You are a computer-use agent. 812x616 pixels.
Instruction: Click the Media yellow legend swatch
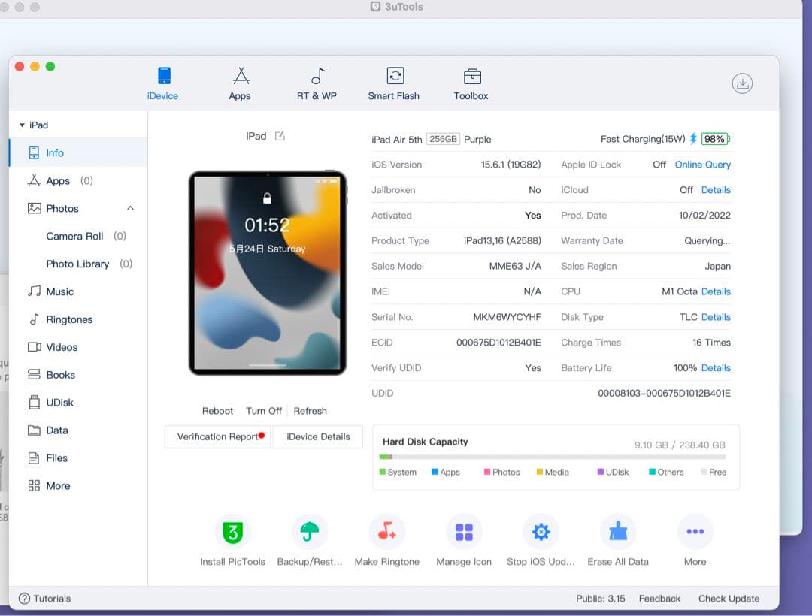pos(540,472)
